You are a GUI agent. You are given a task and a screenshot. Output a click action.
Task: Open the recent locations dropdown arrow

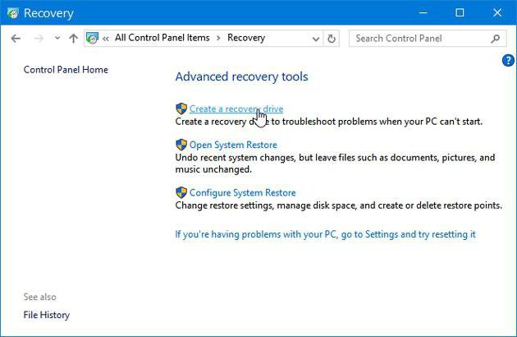coord(57,38)
